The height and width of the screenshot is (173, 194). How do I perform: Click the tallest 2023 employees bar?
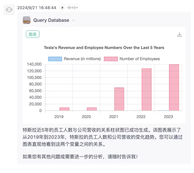[x=174, y=87]
